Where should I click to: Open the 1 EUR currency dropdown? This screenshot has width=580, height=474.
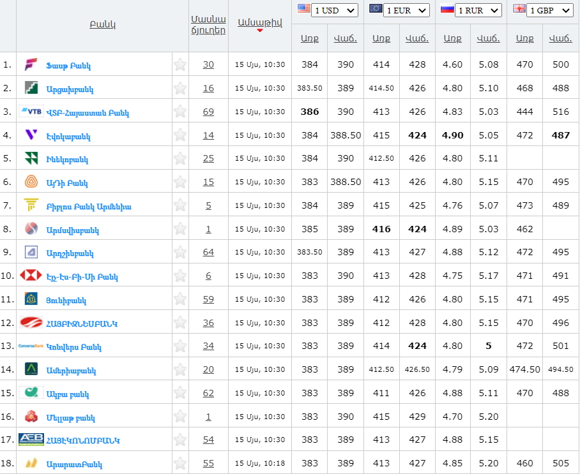point(406,10)
